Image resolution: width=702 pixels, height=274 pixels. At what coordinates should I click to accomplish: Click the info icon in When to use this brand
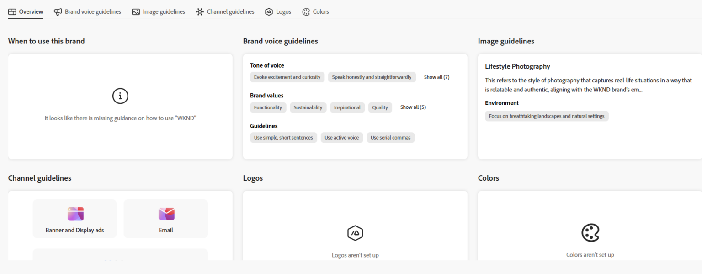tap(120, 96)
